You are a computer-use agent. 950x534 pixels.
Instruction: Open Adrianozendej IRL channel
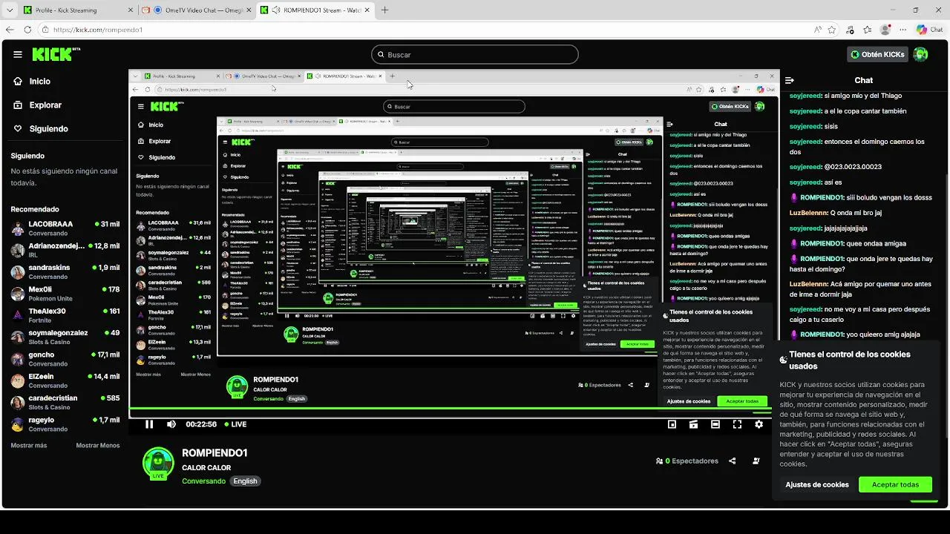coord(65,250)
